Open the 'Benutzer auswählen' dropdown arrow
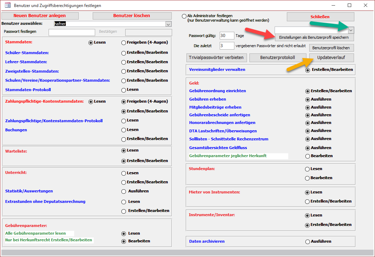 [x=168, y=24]
